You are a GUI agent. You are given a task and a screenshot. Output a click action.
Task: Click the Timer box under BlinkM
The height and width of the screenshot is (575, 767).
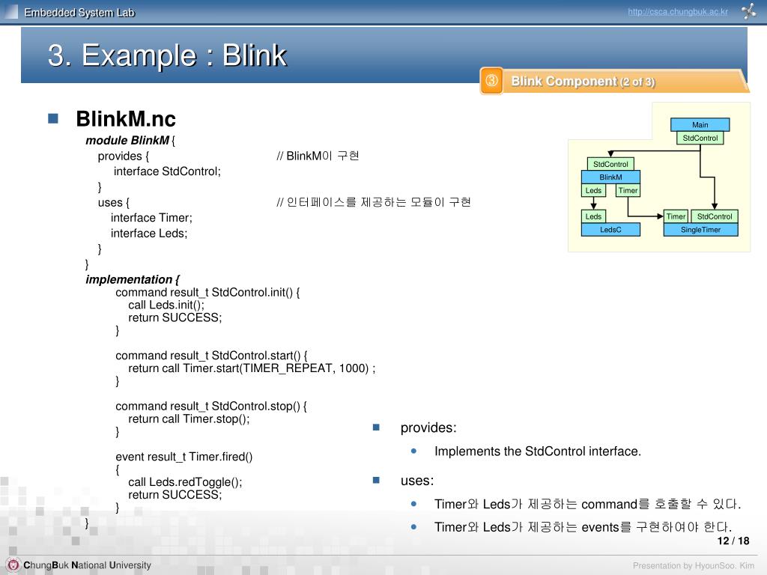pos(628,190)
